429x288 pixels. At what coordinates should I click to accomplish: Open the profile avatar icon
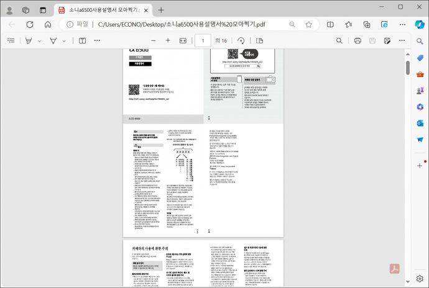coord(9,11)
